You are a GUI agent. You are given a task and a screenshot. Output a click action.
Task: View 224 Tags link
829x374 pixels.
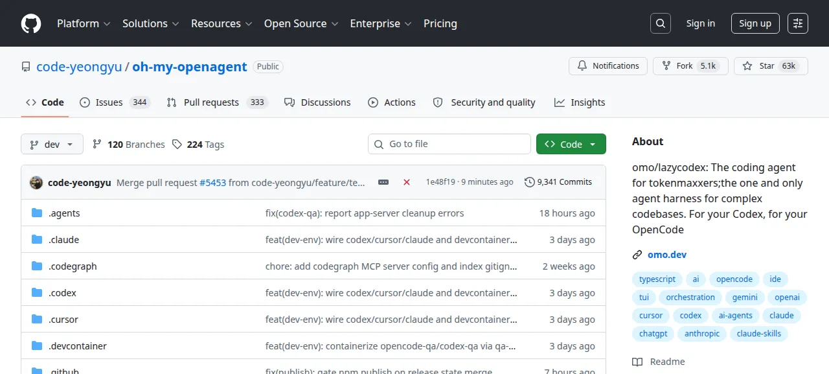click(198, 145)
